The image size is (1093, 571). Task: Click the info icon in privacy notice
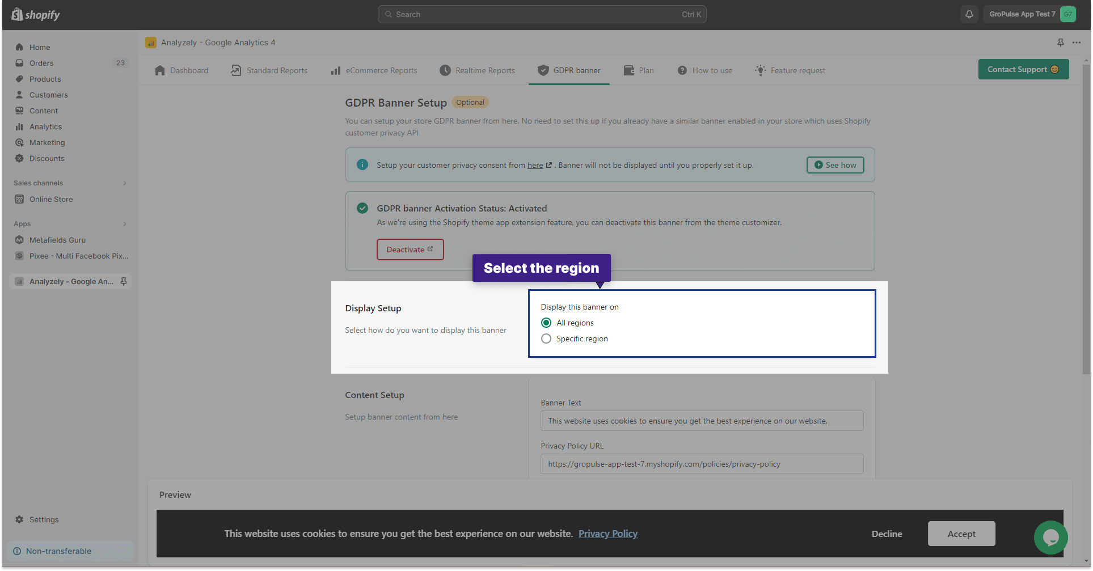click(362, 164)
